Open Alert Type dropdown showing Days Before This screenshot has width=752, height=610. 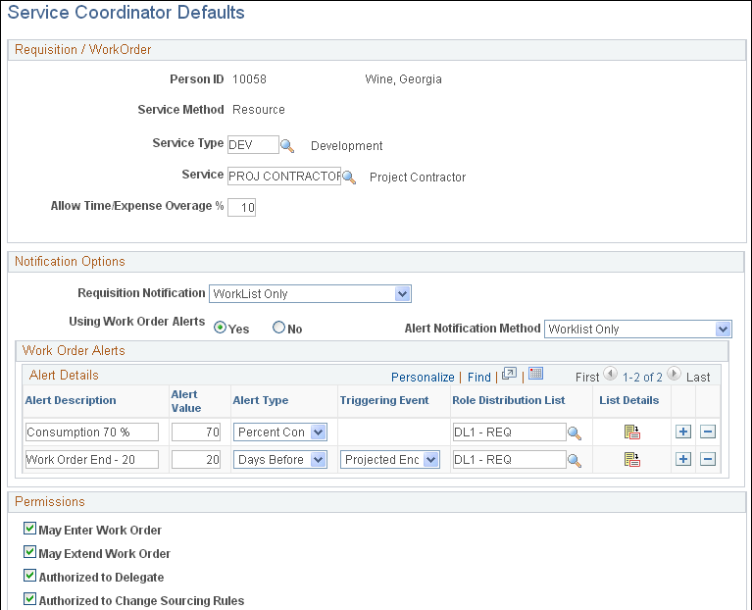coord(280,459)
